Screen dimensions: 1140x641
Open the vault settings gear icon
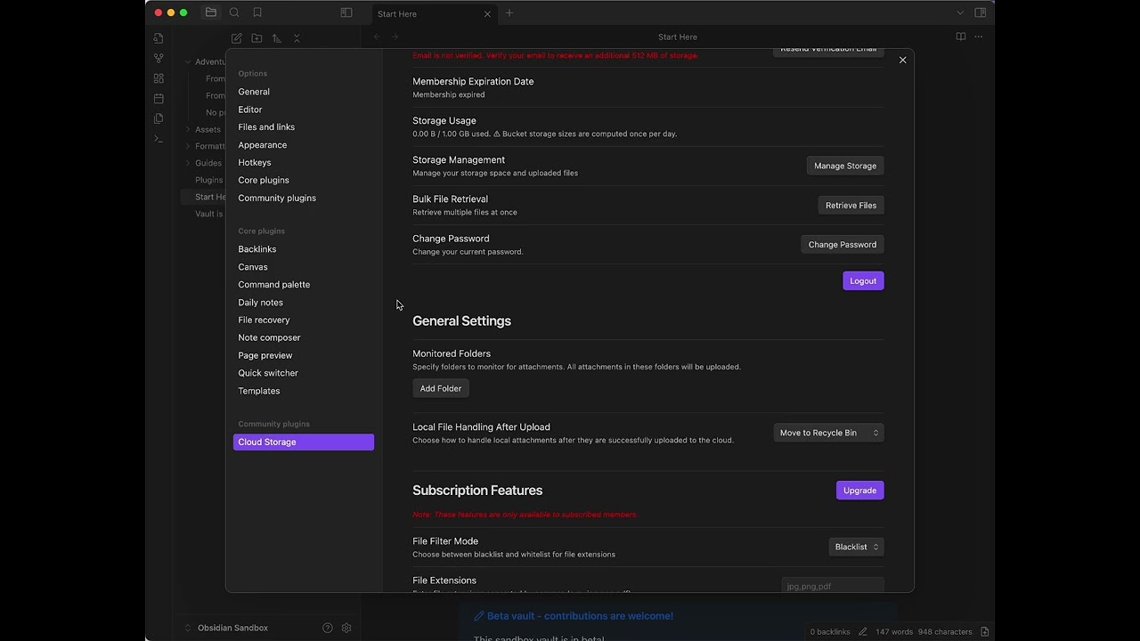(x=346, y=628)
